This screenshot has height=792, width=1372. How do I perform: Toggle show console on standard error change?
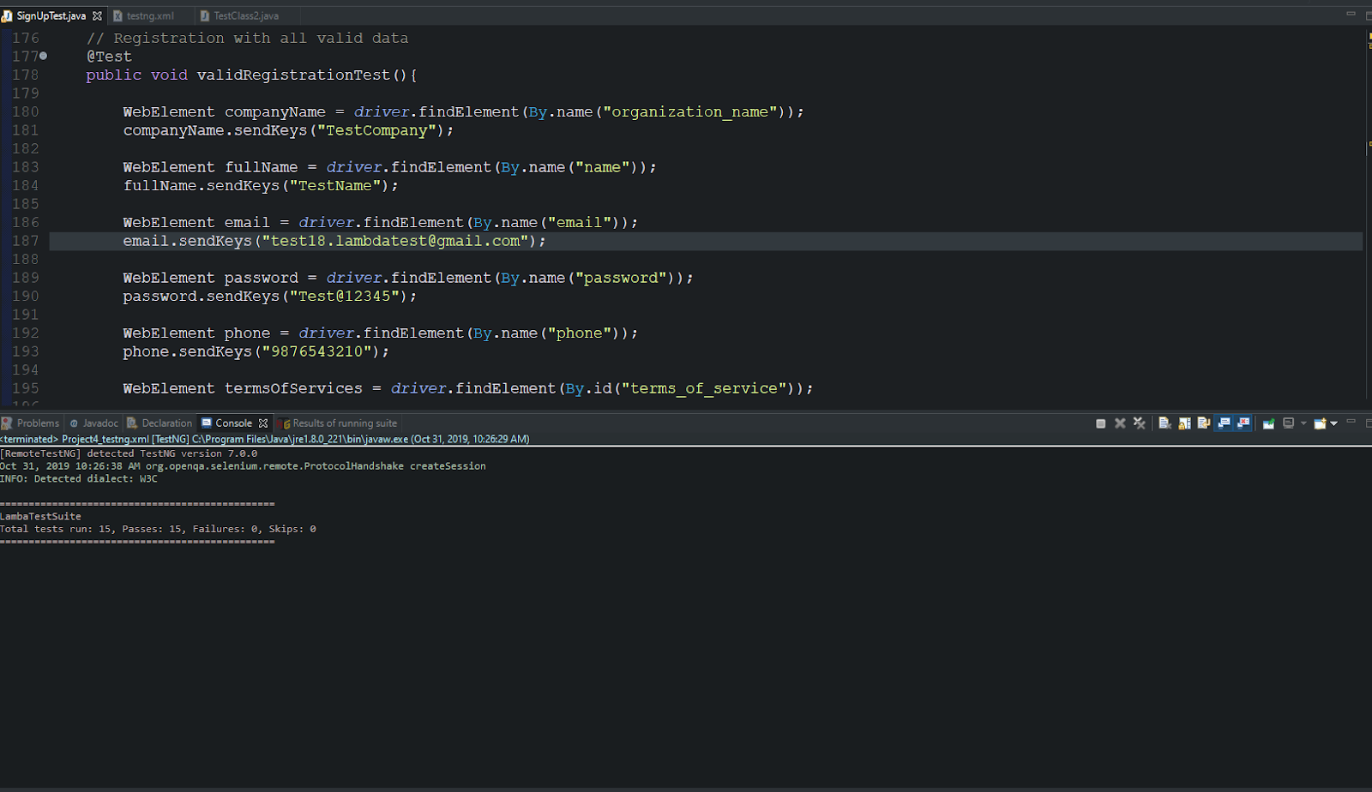[x=1243, y=423]
